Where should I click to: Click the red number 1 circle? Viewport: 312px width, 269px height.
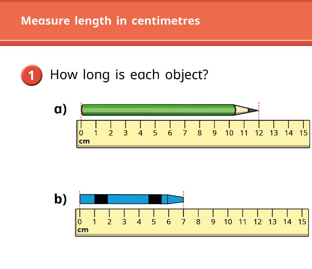32,76
